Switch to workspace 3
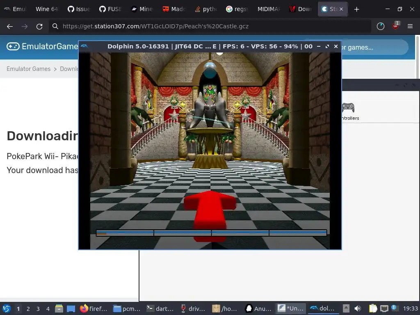 [x=38, y=309]
